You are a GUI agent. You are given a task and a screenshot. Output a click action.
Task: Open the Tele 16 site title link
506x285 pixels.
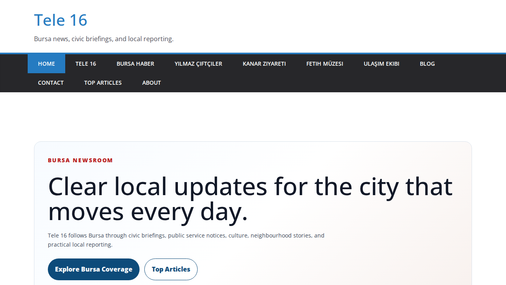pos(60,20)
